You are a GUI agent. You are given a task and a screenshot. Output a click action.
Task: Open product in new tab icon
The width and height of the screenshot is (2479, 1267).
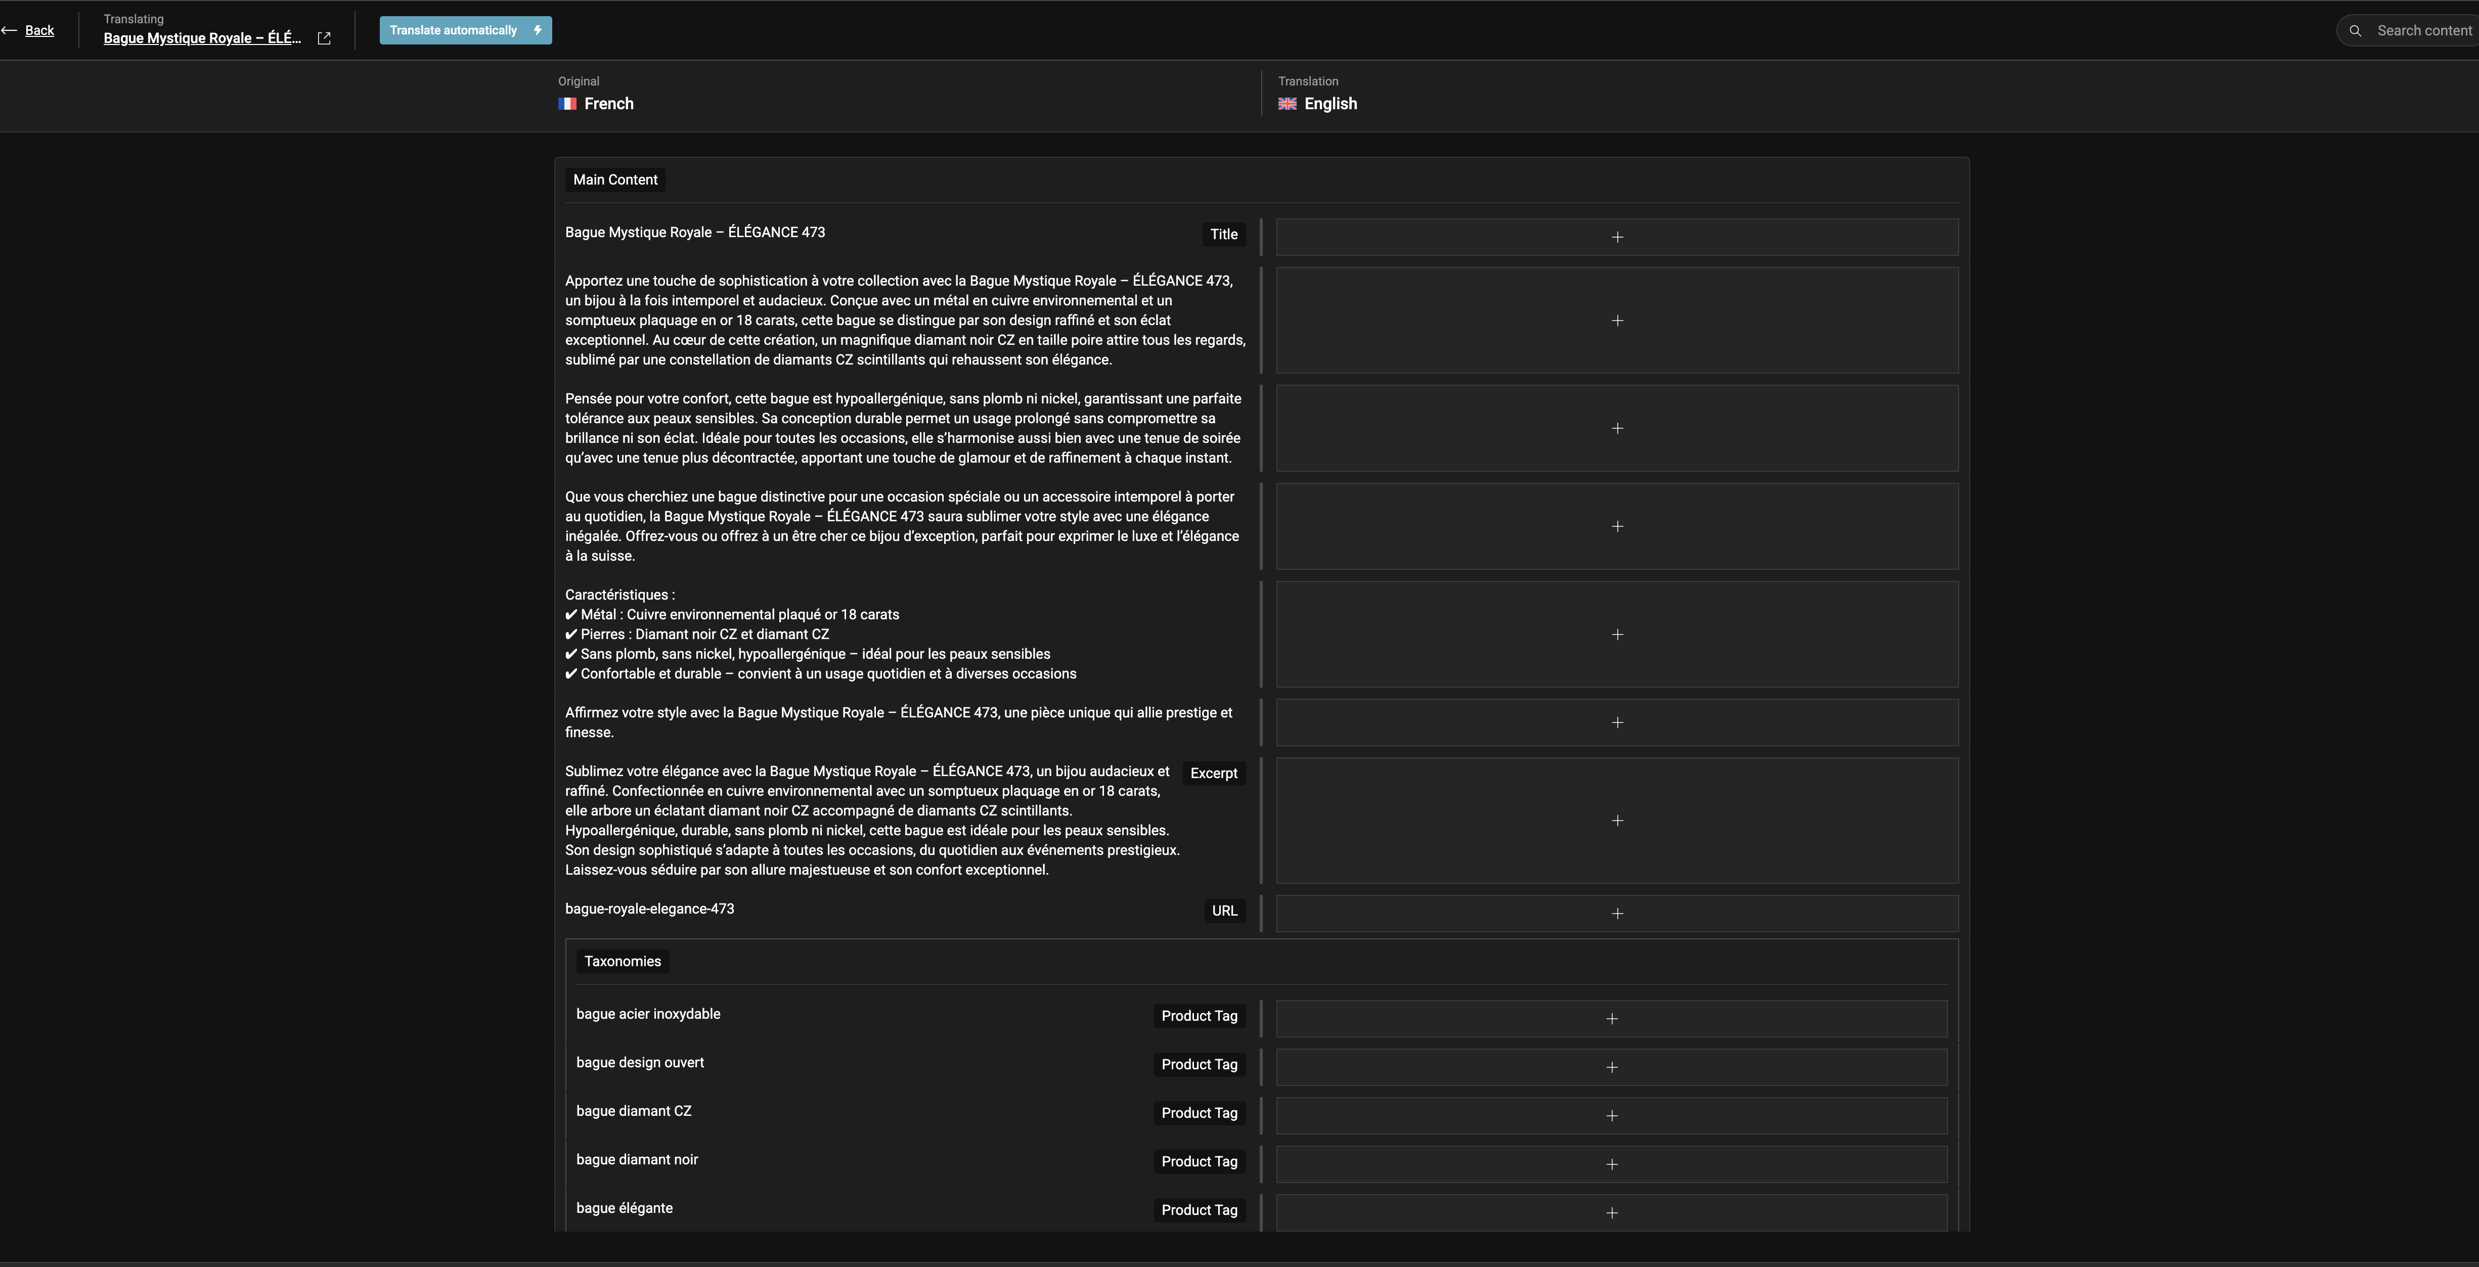[x=324, y=38]
